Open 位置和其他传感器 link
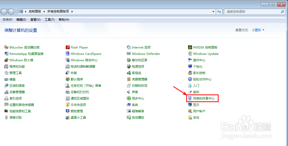Image resolution: width=288 pixels, height=146 pixels. point(22,105)
